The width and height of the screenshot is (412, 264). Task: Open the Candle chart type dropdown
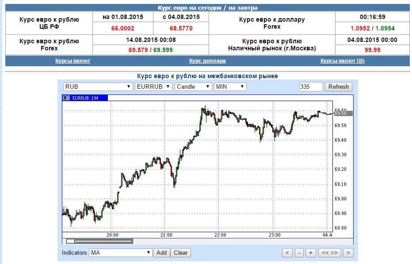pos(193,87)
